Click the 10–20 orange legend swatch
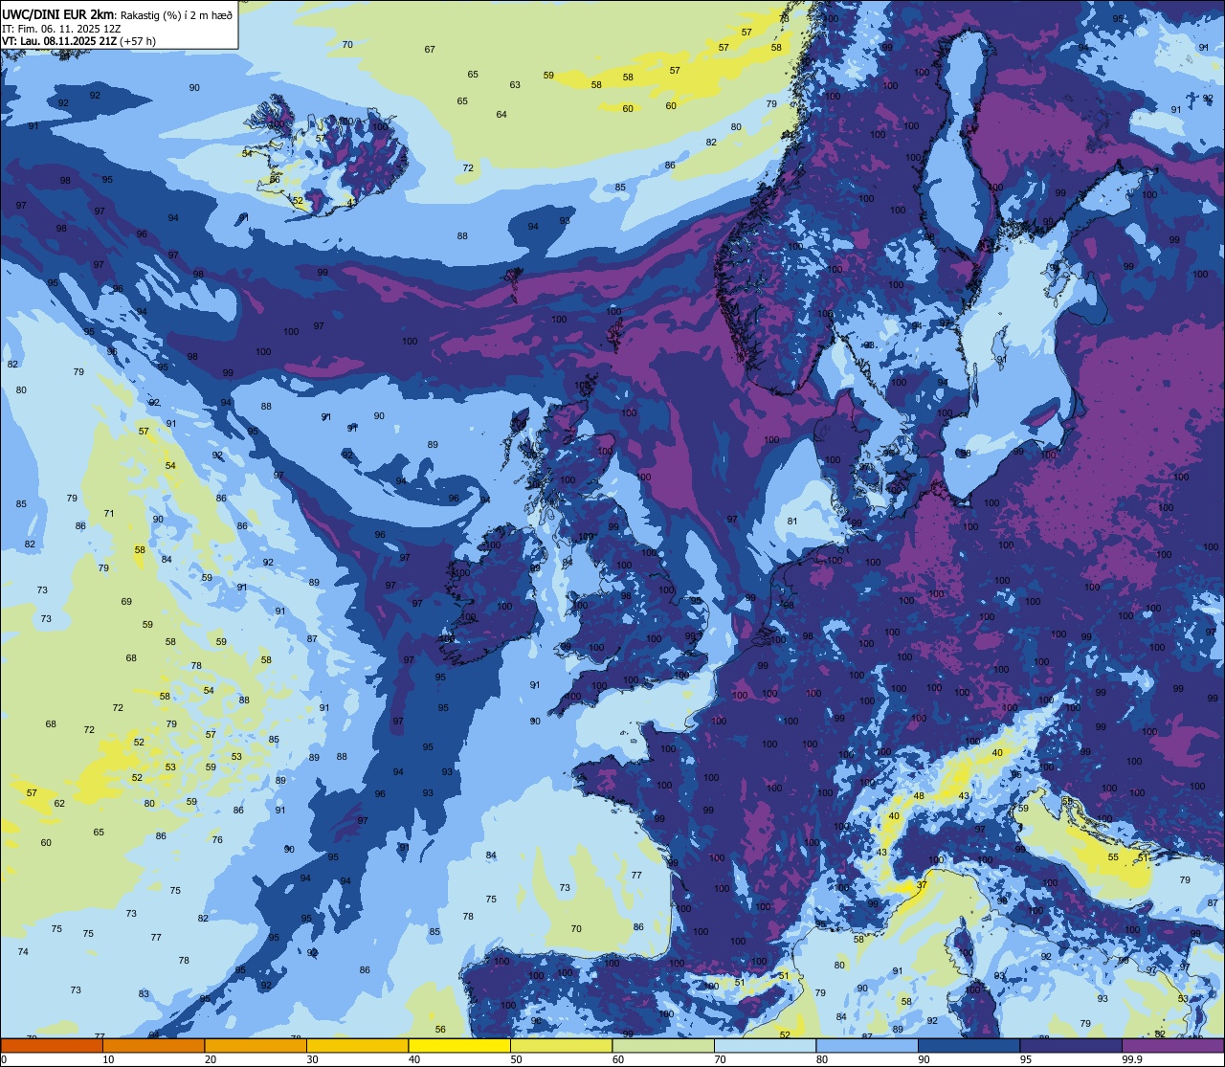This screenshot has height=1067, width=1225. click(x=154, y=1046)
